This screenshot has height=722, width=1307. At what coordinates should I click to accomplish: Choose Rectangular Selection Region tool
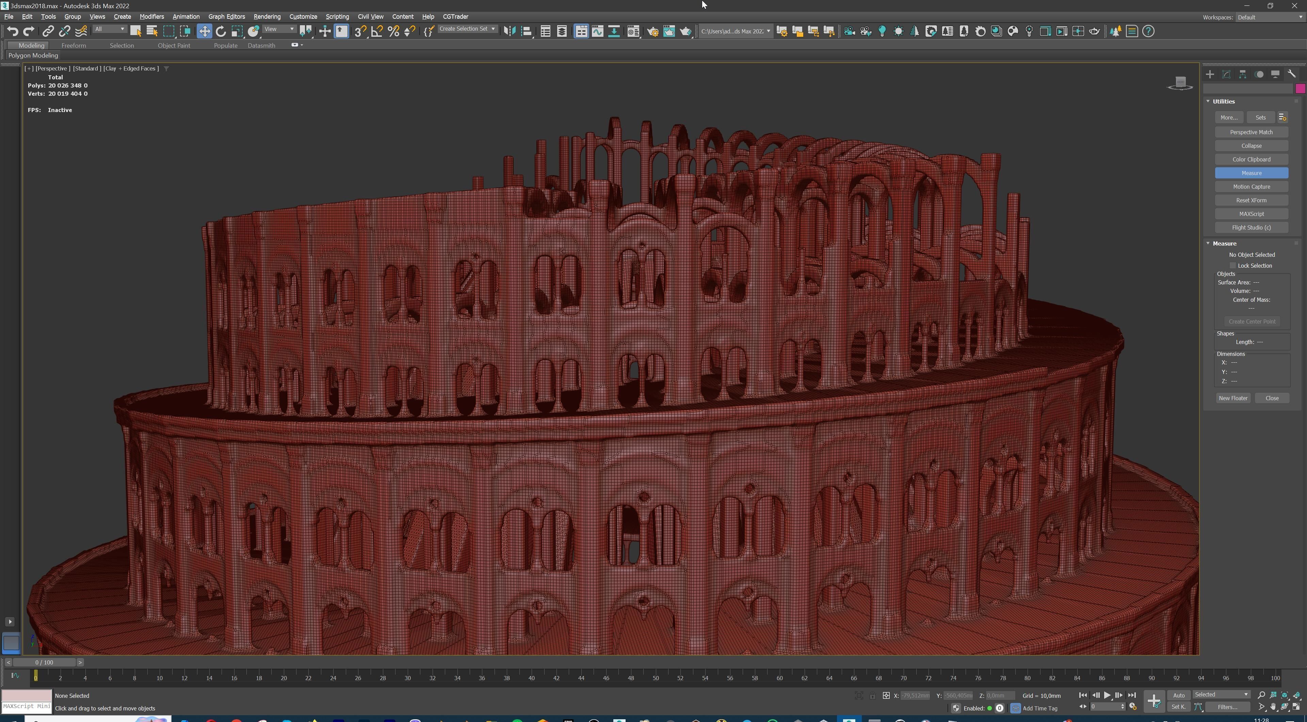168,31
